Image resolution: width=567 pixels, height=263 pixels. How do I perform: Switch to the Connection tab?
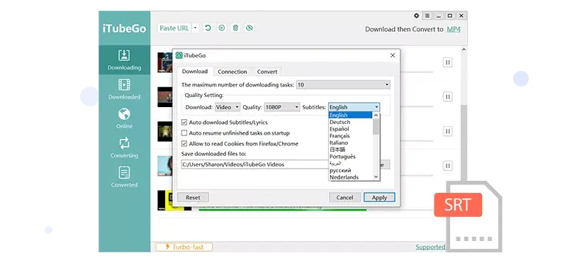pos(232,72)
